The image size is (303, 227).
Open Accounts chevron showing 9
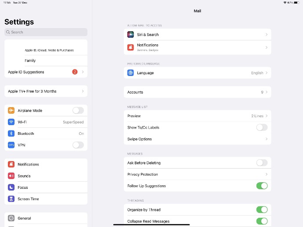pyautogui.click(x=266, y=92)
